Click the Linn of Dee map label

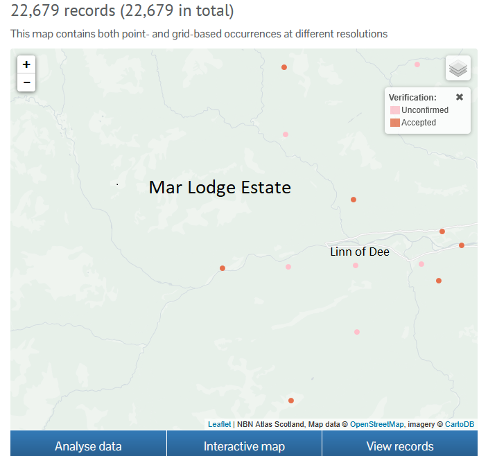coord(359,252)
